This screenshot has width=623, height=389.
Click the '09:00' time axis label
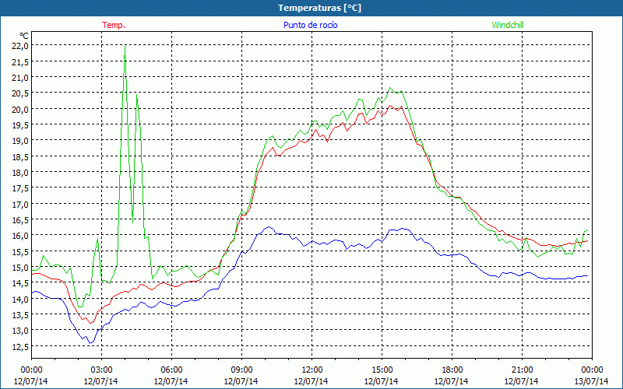(x=241, y=370)
